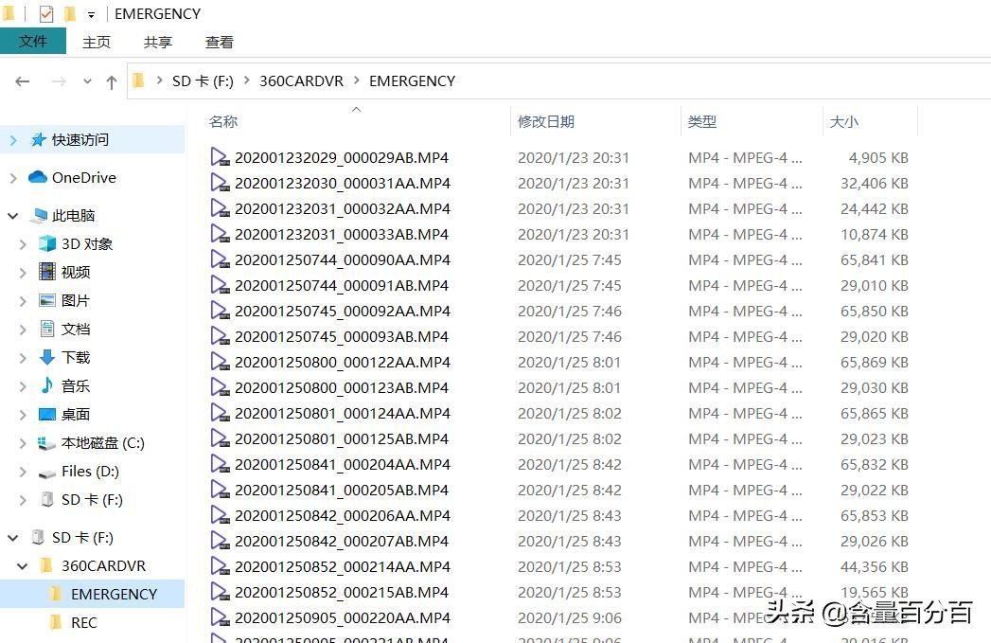Viewport: 991px width, 643px height.
Task: Open the 图片 (Pictures) folder icon
Action: (47, 301)
